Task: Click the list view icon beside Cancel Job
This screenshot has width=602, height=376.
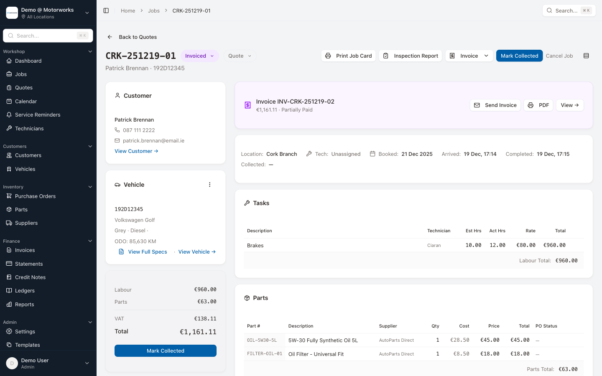Action: coord(586,56)
